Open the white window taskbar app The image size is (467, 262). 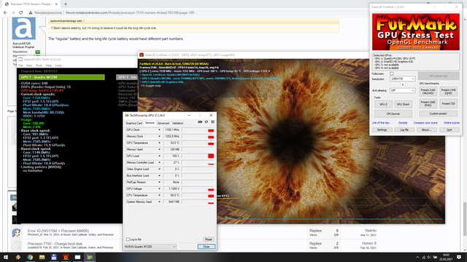point(78,257)
